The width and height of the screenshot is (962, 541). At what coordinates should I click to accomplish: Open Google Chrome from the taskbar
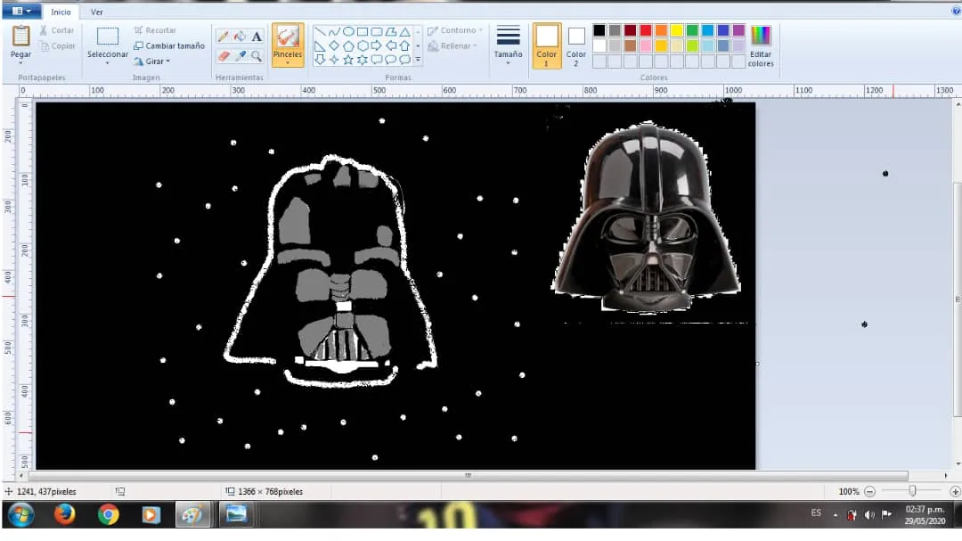tap(108, 514)
